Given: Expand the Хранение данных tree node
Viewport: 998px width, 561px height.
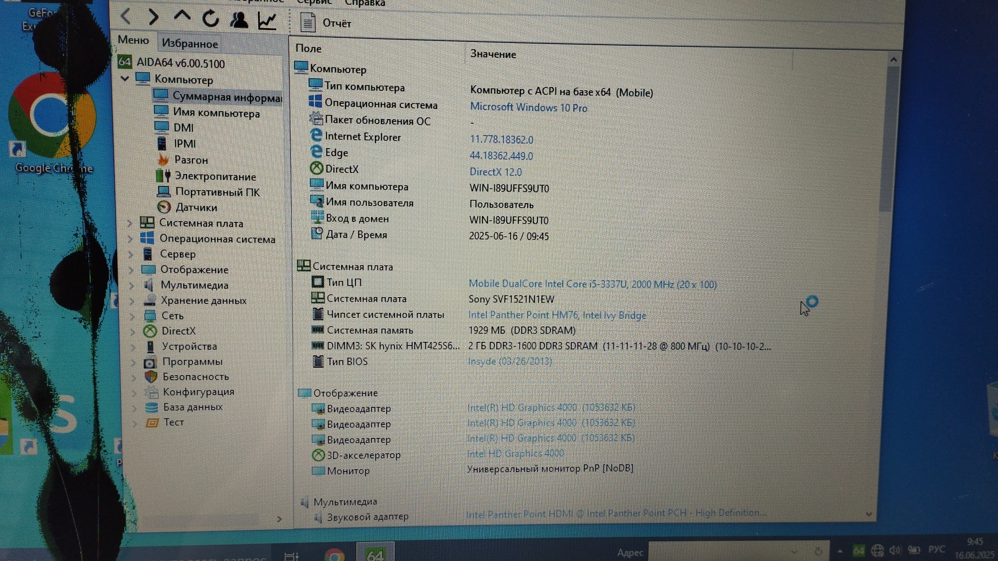Looking at the screenshot, I should (x=132, y=301).
